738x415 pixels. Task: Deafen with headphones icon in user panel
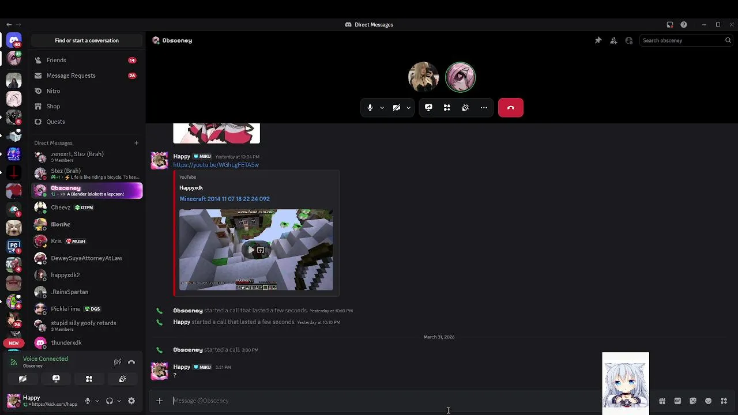tap(110, 401)
